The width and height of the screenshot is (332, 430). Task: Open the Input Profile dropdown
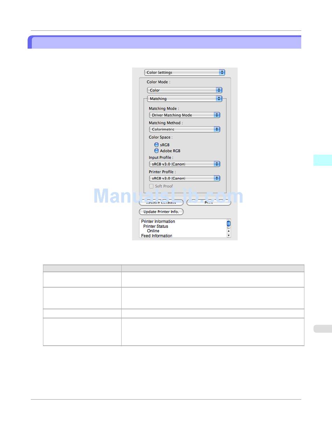click(x=185, y=164)
